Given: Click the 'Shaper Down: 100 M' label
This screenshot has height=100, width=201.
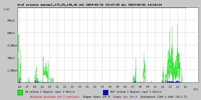Looking at the screenshot, I should (96, 96).
